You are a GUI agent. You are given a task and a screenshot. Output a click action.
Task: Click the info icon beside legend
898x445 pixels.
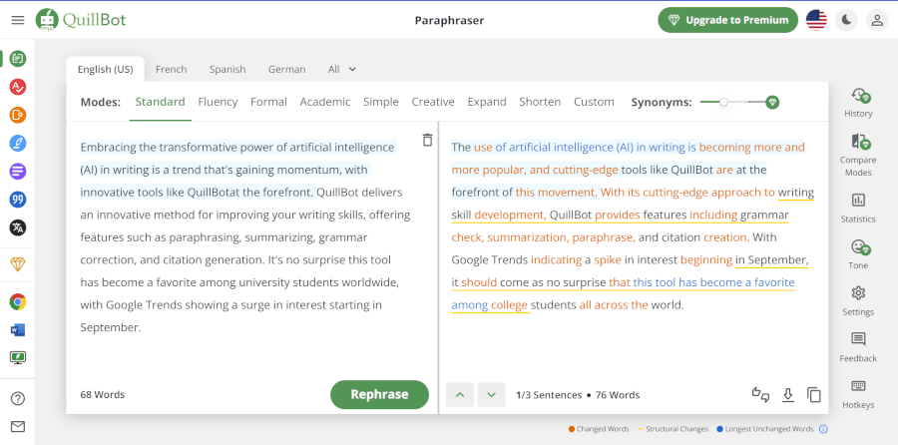pyautogui.click(x=823, y=429)
